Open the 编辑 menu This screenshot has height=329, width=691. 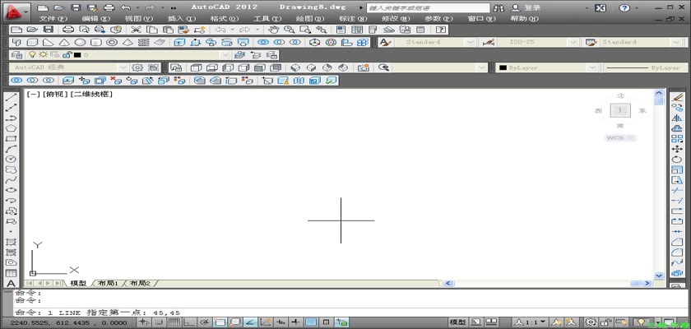(95, 18)
